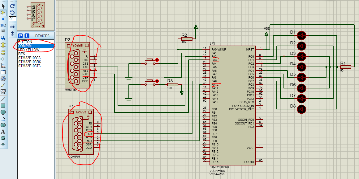Select the 2D Graphics Box tool
359x179 pixels.
coord(3,106)
